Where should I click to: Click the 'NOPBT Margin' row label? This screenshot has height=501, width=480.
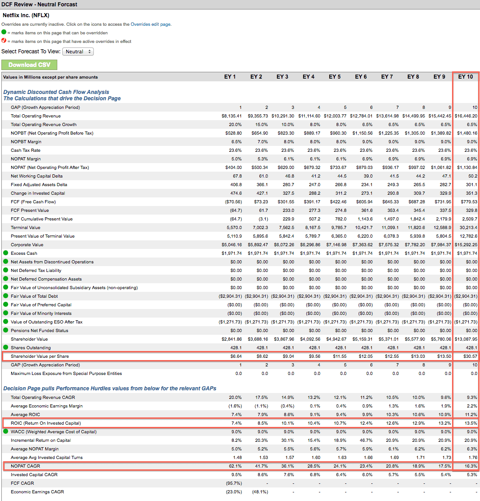tap(26, 141)
